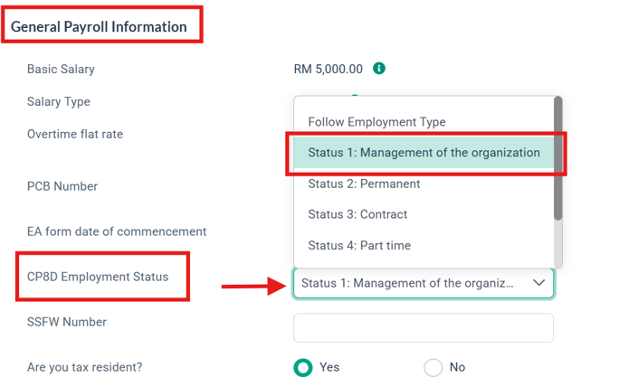
Task: Click the SSFW Number input field
Action: point(424,327)
